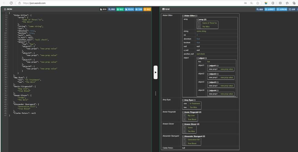Click the "Annie Fitzgerald": [ code line
The width and height of the screenshot is (298, 152).
click(x=24, y=86)
